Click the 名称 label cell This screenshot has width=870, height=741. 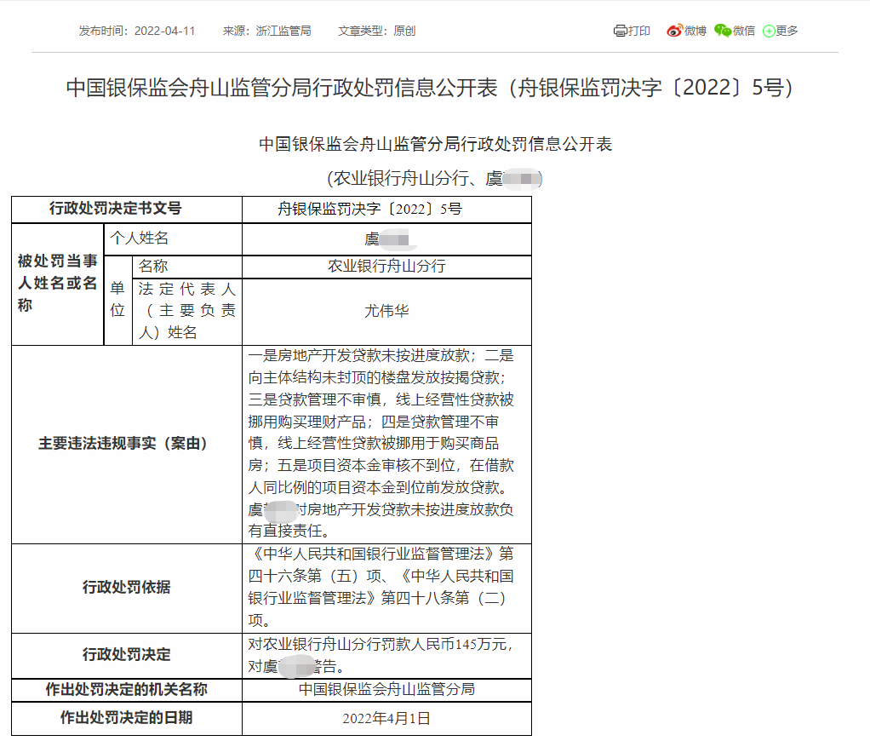point(187,267)
